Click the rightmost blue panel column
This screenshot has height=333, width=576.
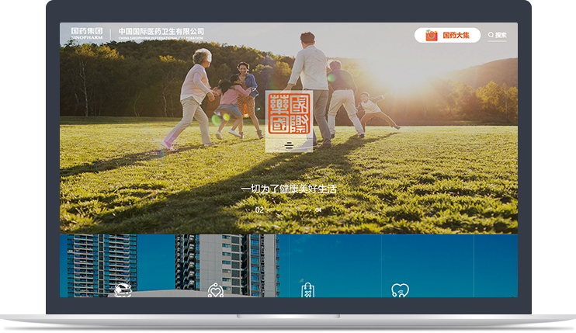tap(495, 264)
